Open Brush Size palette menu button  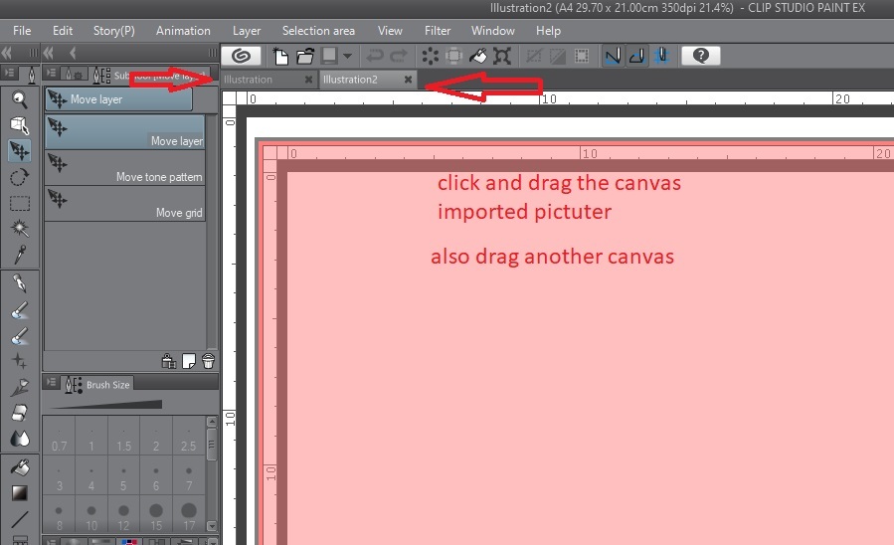coord(52,383)
